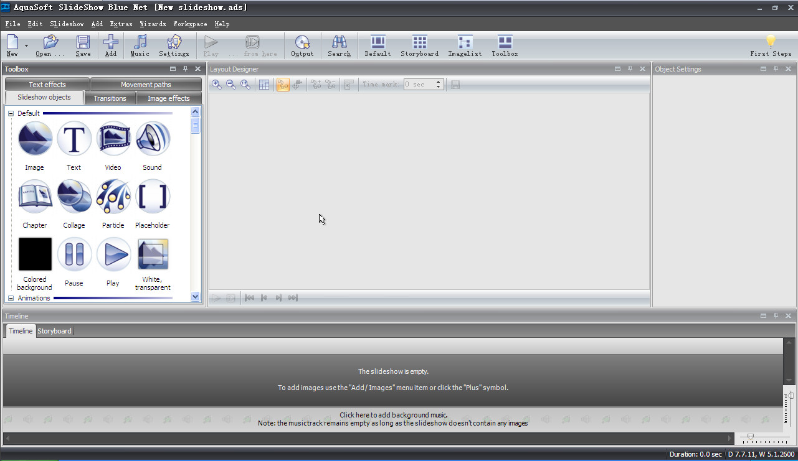Image resolution: width=798 pixels, height=461 pixels.
Task: Select the Timeline tab in bottom panel
Action: (x=21, y=331)
